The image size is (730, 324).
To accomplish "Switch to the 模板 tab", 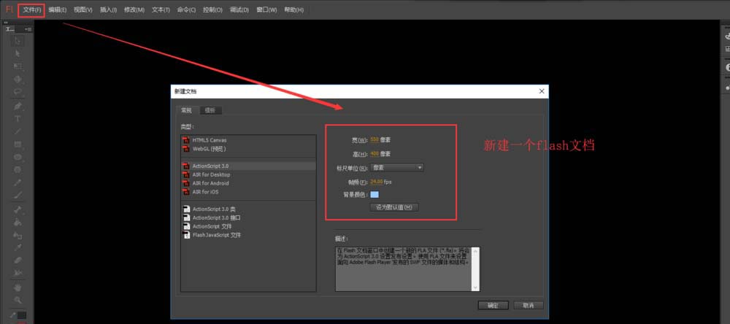I will pyautogui.click(x=210, y=110).
